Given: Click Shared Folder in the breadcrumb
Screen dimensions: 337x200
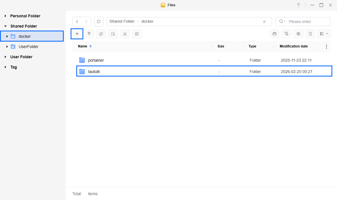Looking at the screenshot, I should click(122, 21).
